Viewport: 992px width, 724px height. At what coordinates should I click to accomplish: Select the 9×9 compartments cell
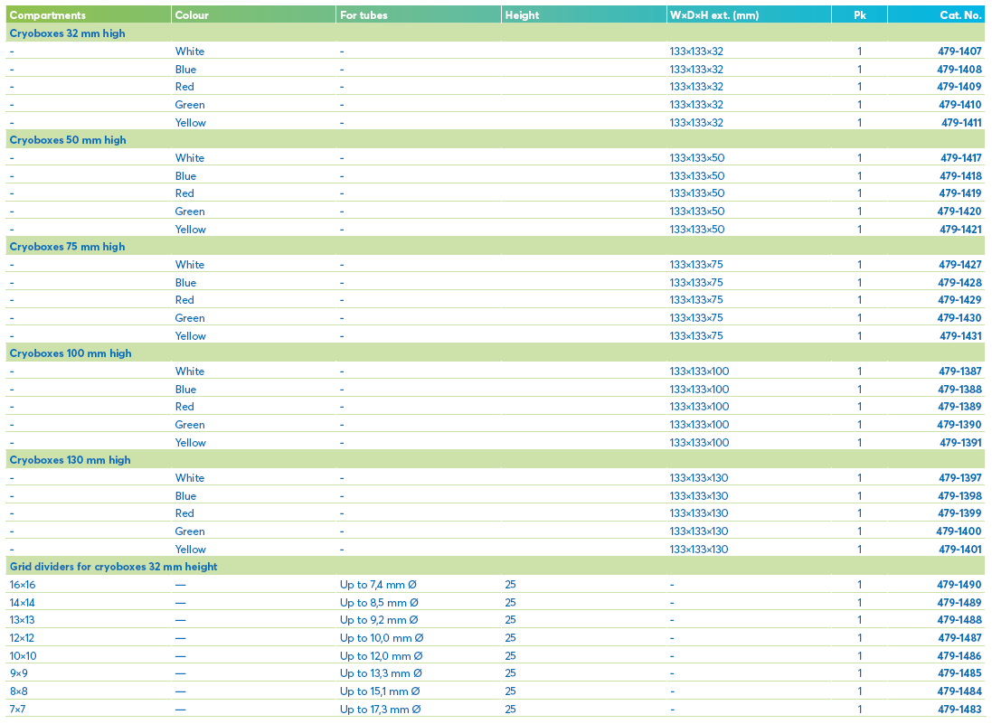click(x=18, y=673)
